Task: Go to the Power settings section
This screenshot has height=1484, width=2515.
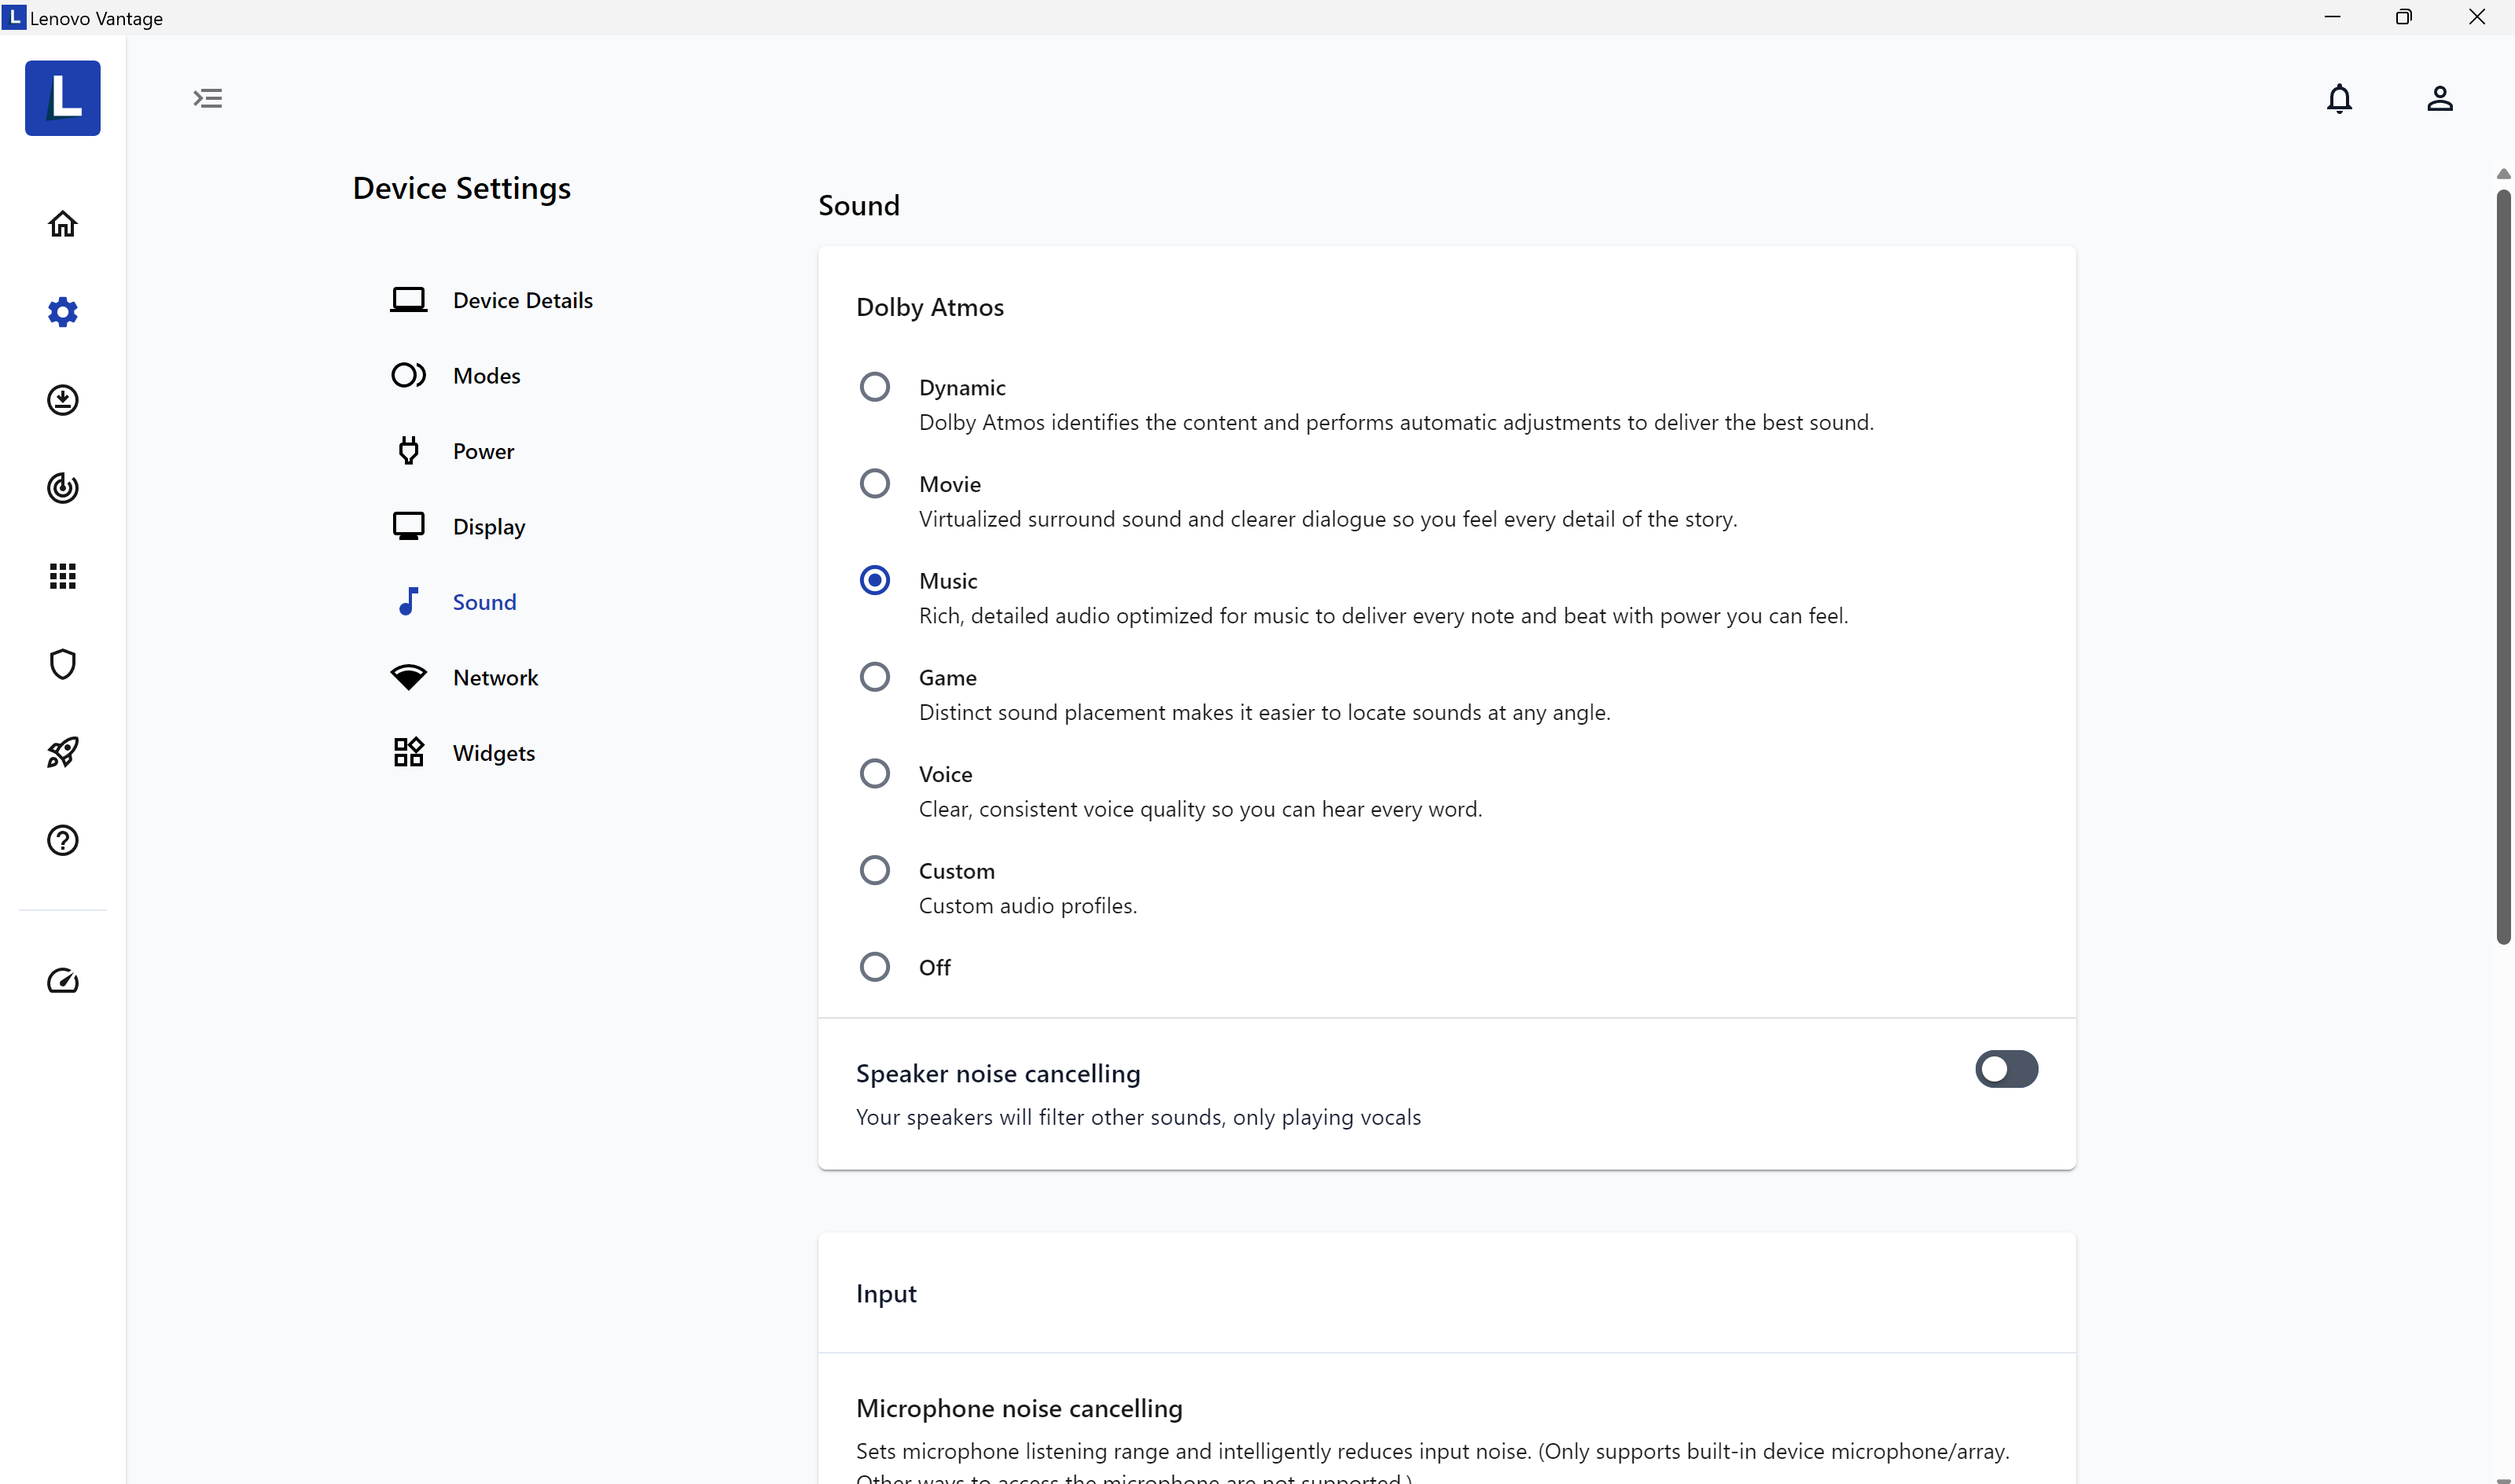Action: [483, 451]
